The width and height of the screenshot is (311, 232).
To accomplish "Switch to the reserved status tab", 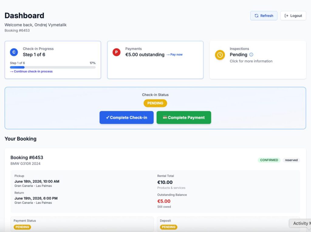I will pos(291,160).
